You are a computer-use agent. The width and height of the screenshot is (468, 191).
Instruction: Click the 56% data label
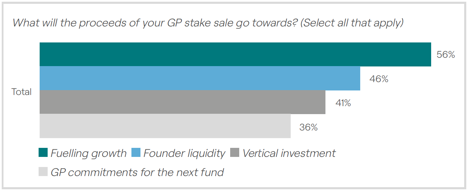(x=446, y=55)
